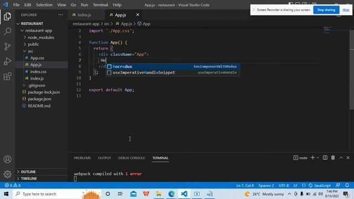Click restaurant-app in the breadcrumb
This screenshot has width=354, height=199.
pyautogui.click(x=86, y=24)
